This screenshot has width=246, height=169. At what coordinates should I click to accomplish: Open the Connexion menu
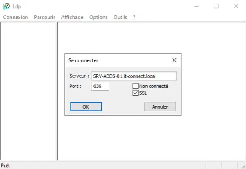click(16, 17)
